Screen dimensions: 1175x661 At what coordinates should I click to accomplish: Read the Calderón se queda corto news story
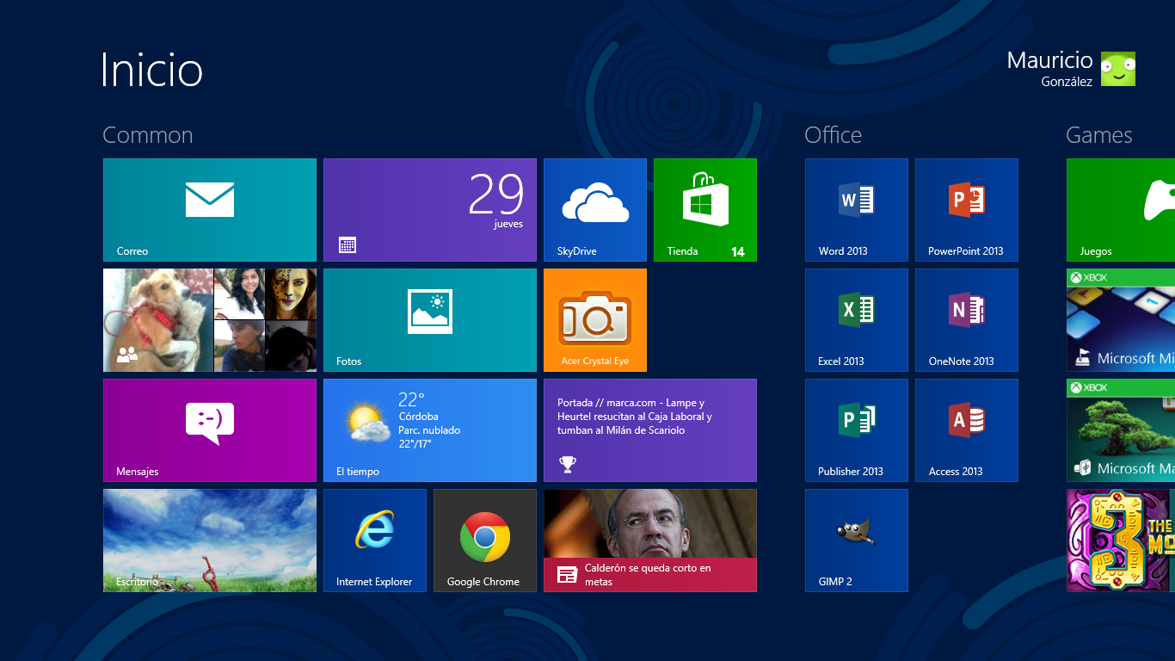point(649,540)
